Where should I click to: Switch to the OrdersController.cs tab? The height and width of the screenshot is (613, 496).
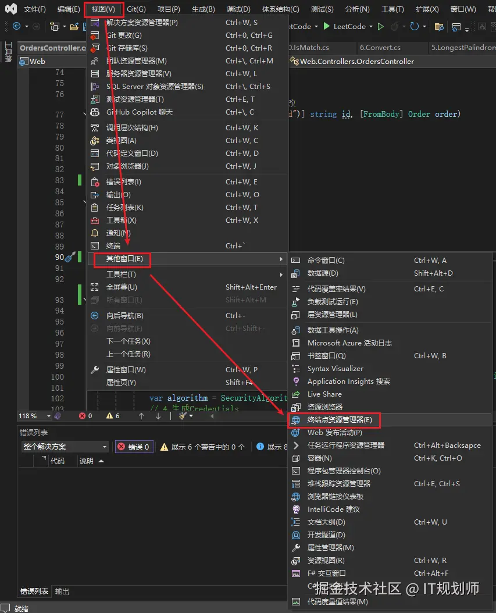point(53,48)
